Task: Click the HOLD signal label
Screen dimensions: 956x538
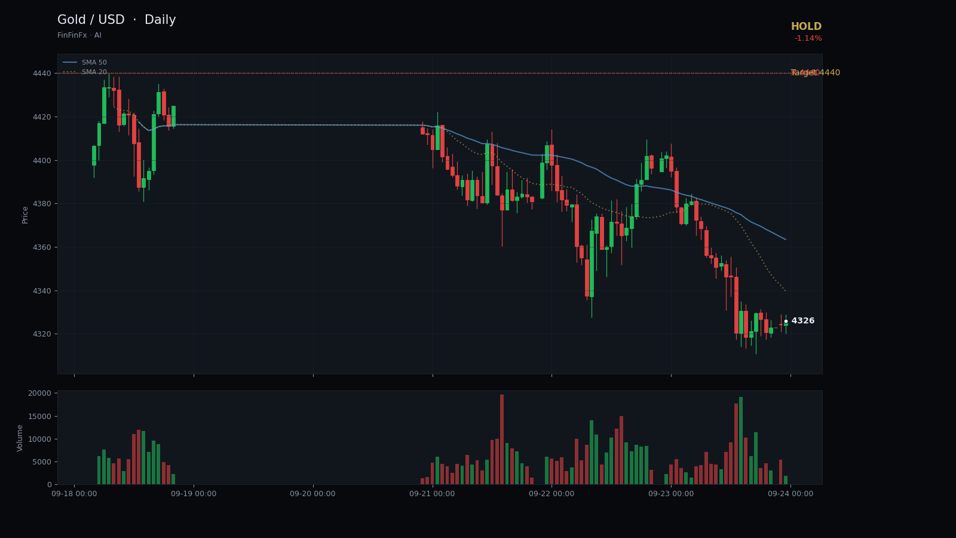Action: coord(806,27)
